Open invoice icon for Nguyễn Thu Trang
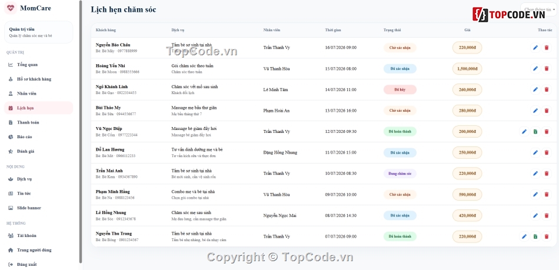The image size is (559, 270). (x=535, y=236)
